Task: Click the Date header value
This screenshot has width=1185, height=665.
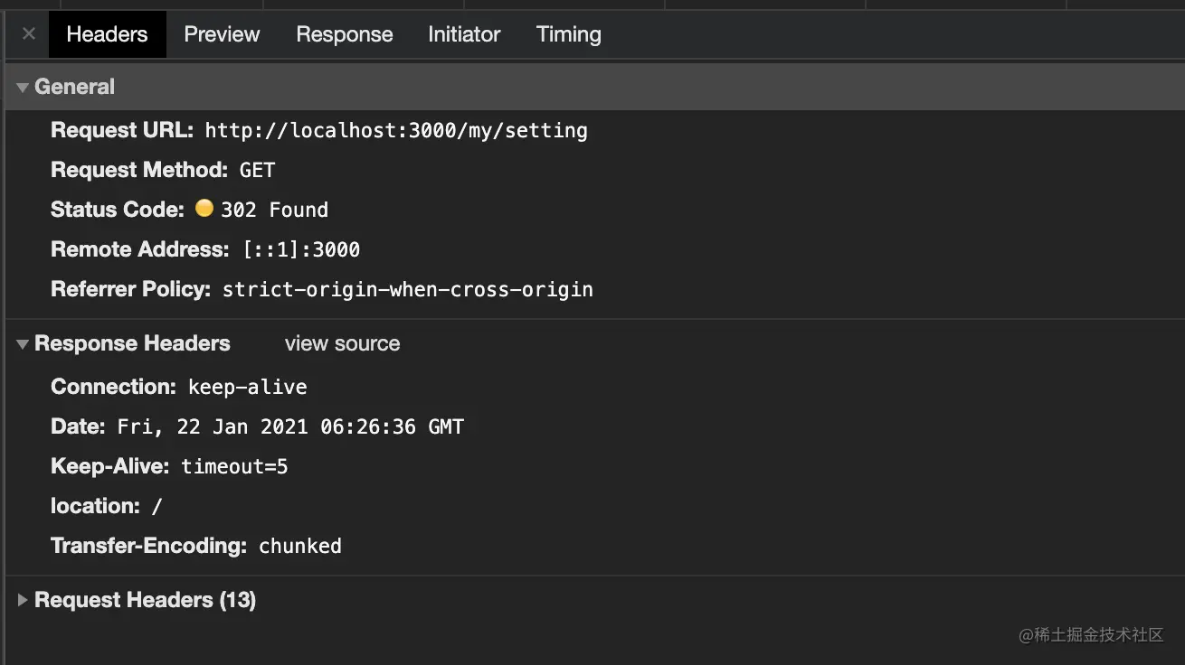Action: click(x=290, y=427)
